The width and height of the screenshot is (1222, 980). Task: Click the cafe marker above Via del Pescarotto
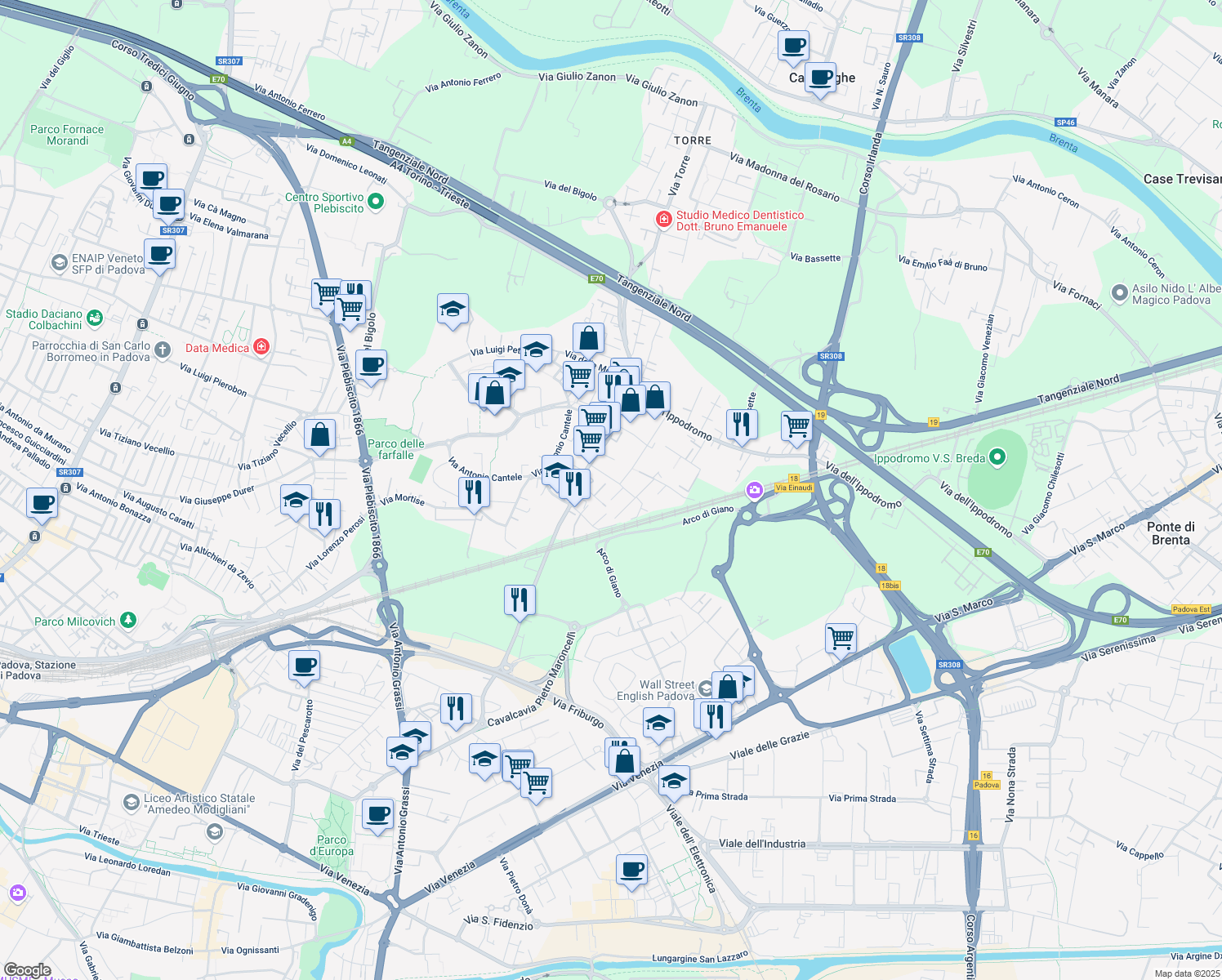[304, 666]
